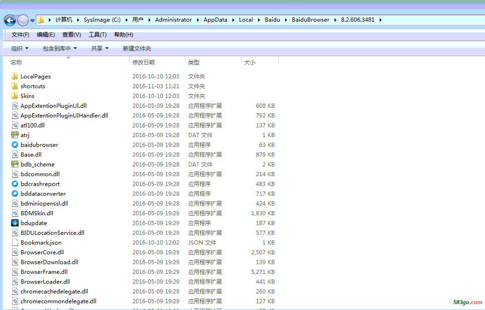Click the AppExtentionPluginUI.dll file icon
The height and width of the screenshot is (310, 485).
tap(15, 106)
